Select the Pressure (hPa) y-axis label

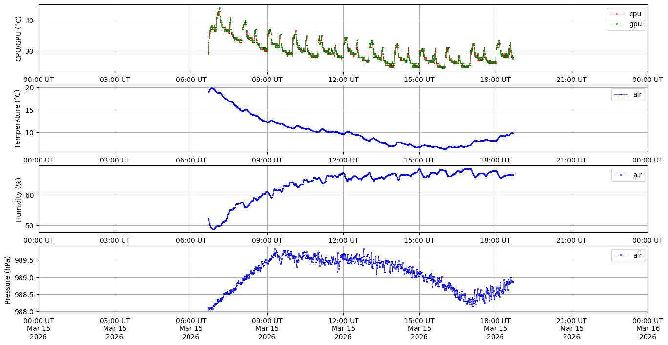pos(8,279)
